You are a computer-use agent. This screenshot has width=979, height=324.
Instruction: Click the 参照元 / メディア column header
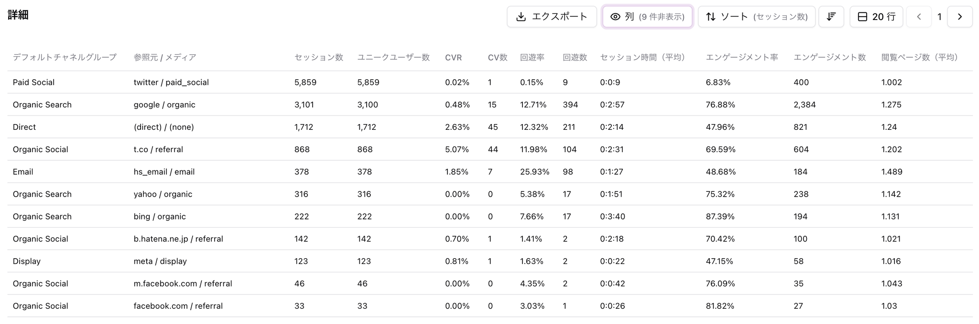click(x=165, y=57)
